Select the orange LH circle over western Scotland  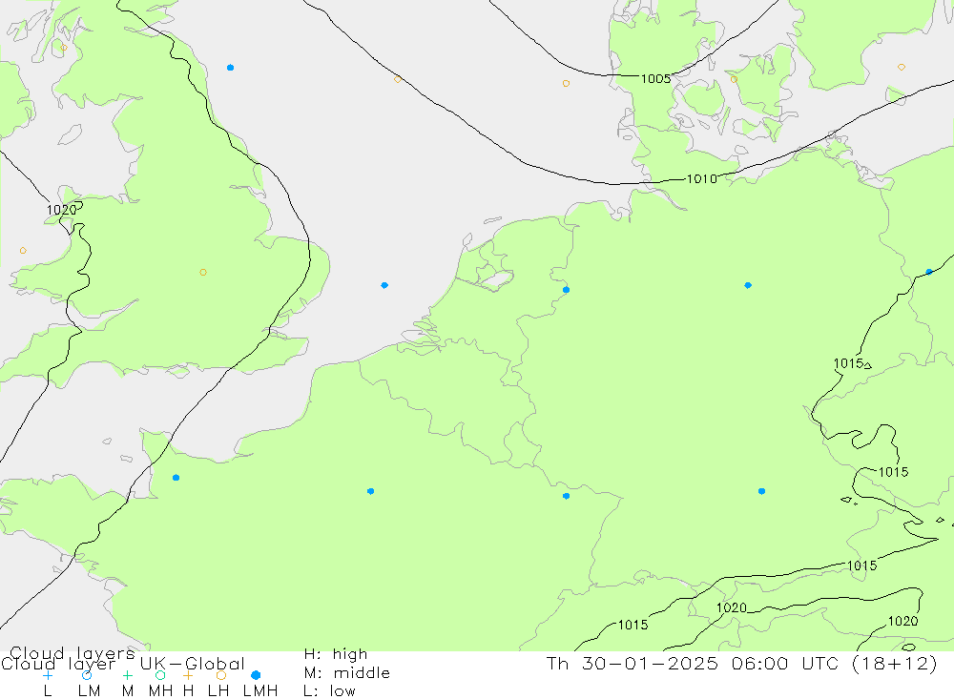click(x=64, y=48)
